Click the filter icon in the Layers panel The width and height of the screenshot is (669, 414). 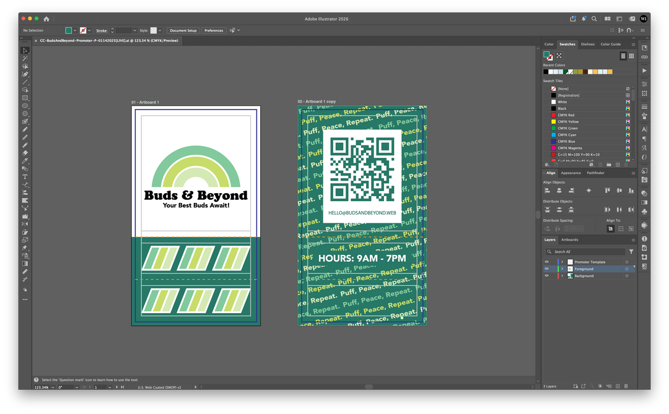tap(631, 251)
